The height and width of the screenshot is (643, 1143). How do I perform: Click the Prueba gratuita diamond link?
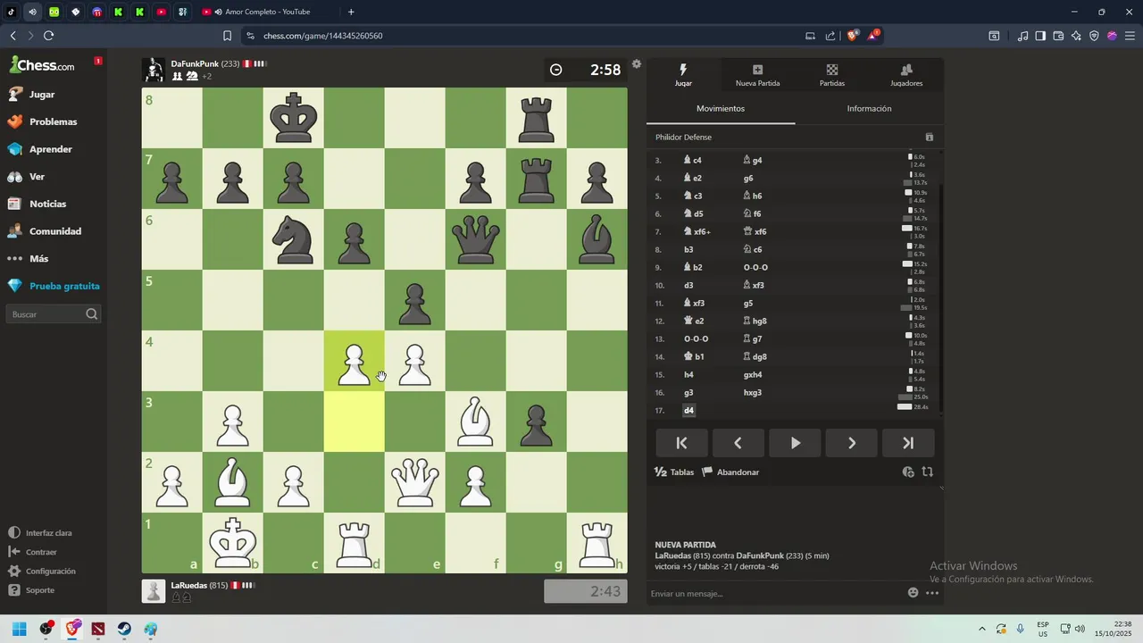(x=54, y=286)
